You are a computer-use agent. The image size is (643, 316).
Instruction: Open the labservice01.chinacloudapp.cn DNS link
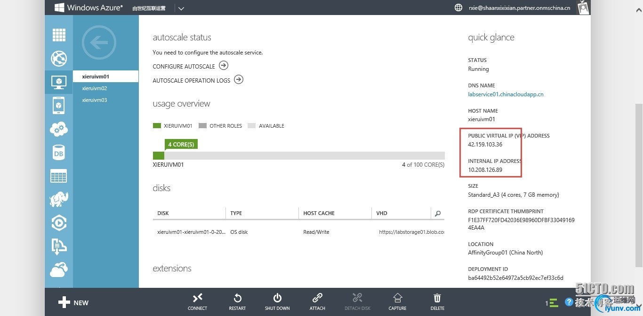(x=506, y=94)
